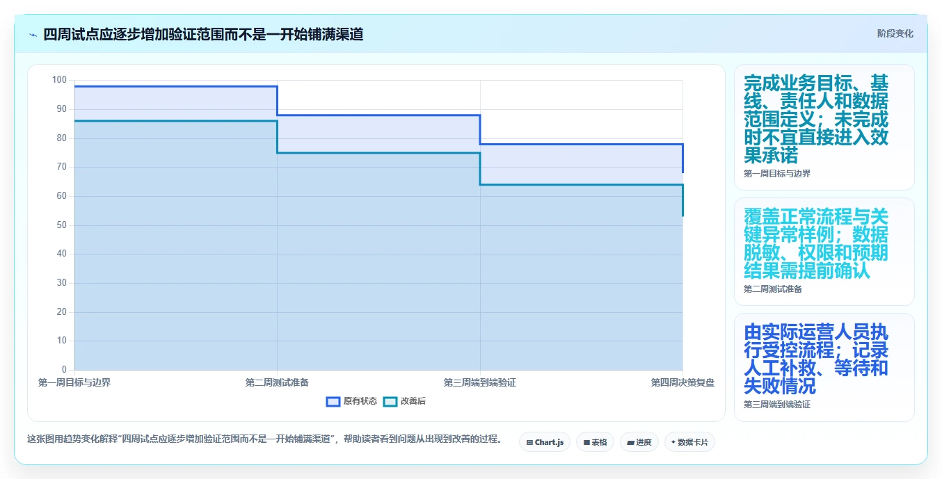Click card heading 覆盖正常流程与关键异常样例
This screenshot has width=942, height=479.
point(815,243)
